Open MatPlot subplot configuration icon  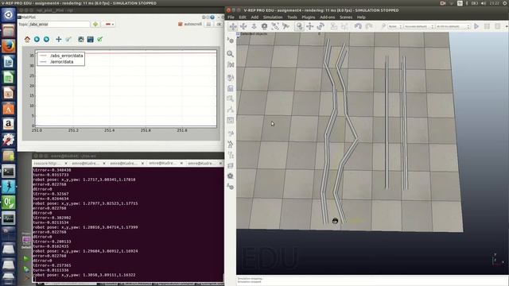pos(81,39)
